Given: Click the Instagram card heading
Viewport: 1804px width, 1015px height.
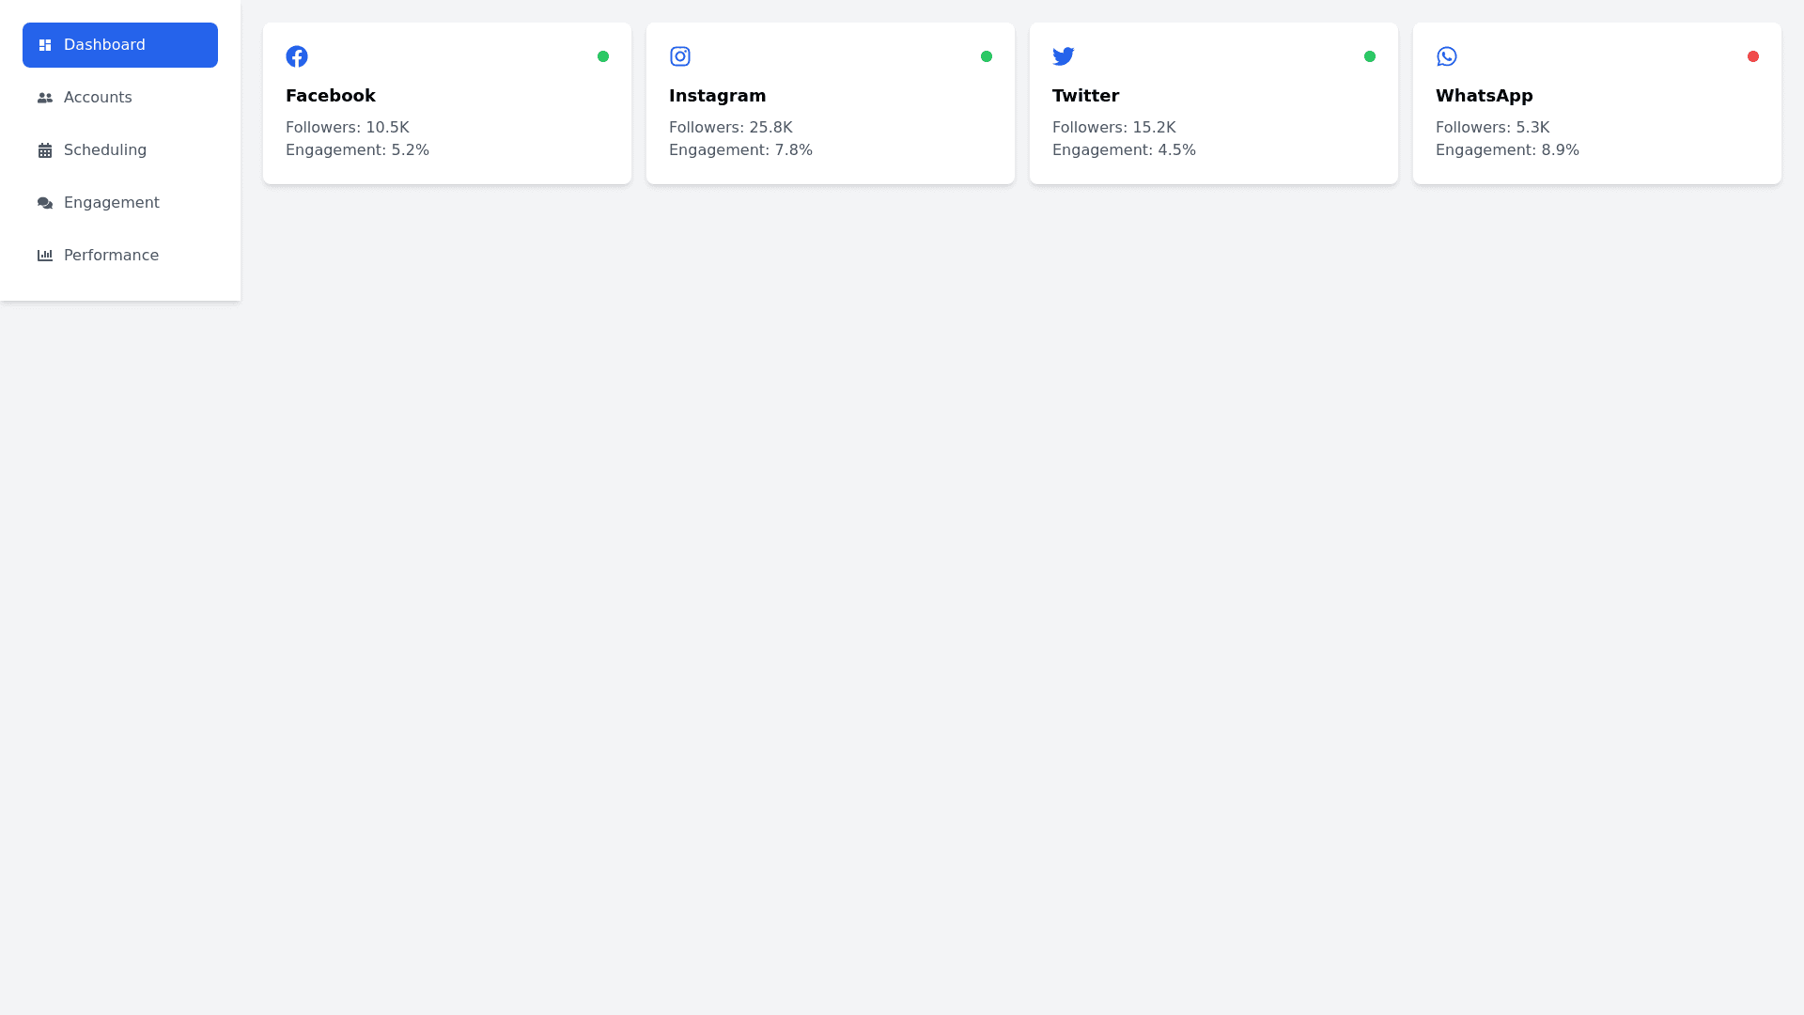Looking at the screenshot, I should point(717,96).
